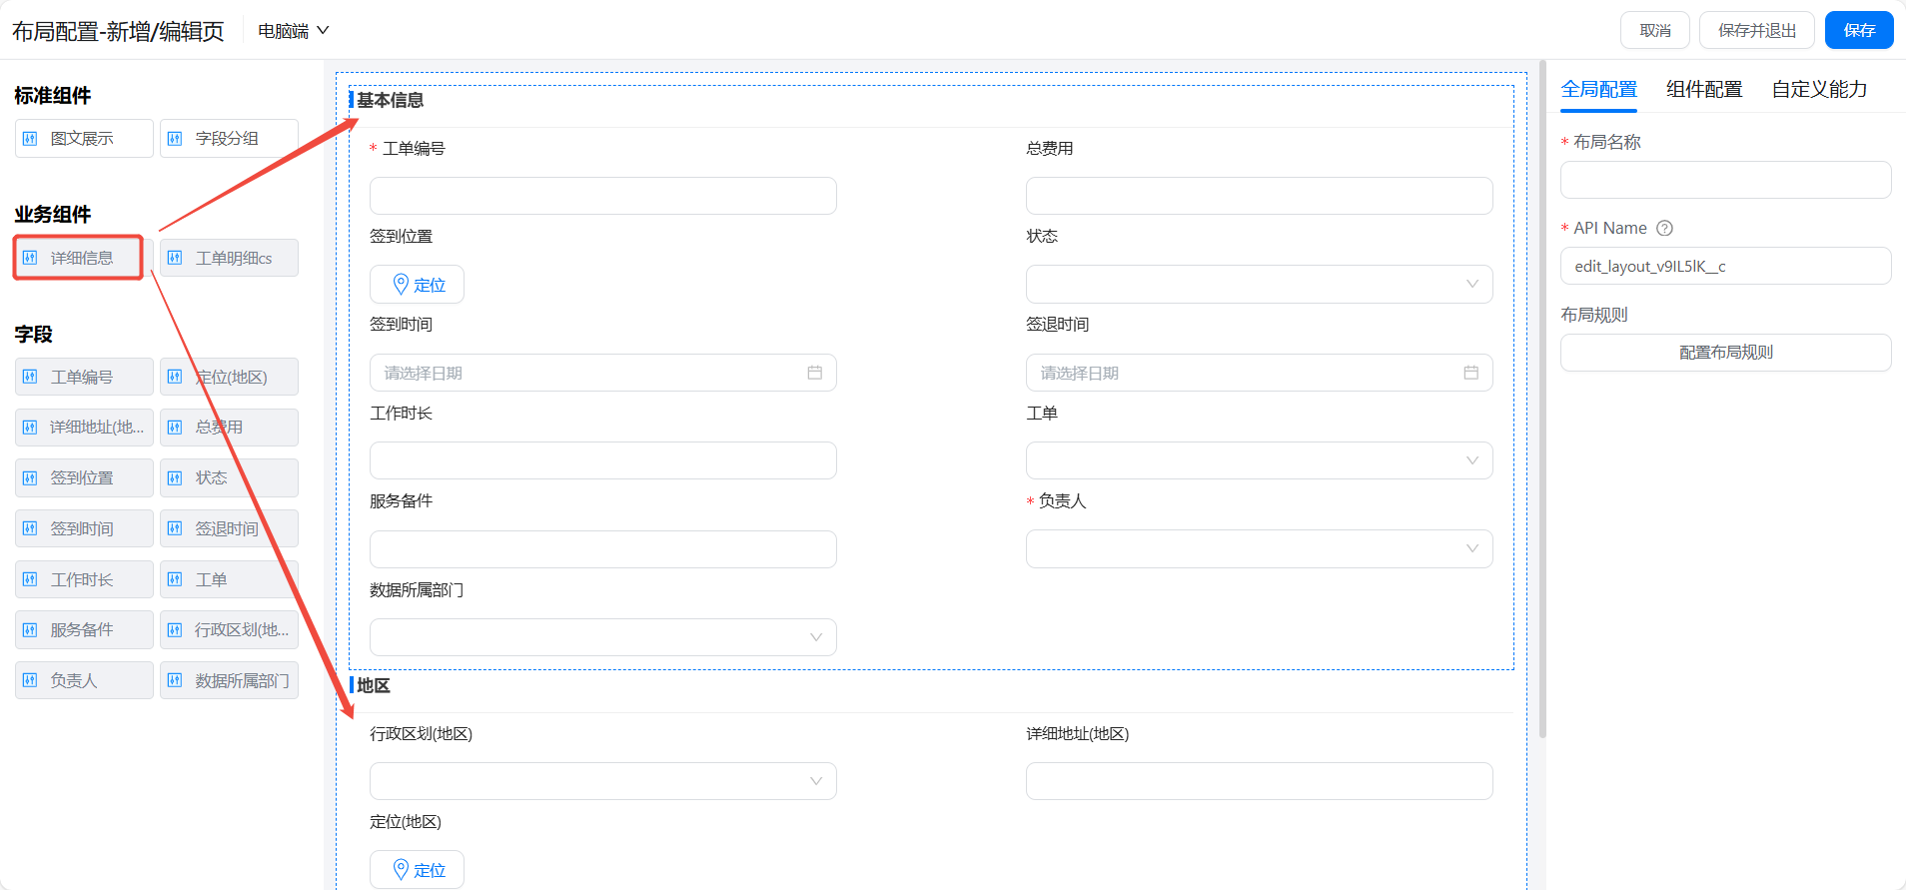Click the 配置布局规则 button
Screen dimensions: 1906x890
[x=1726, y=353]
